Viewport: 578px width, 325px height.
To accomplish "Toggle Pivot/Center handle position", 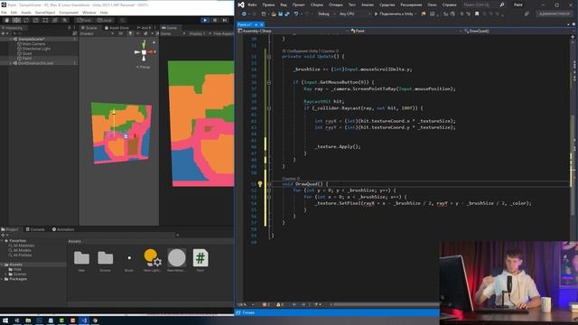I will pyautogui.click(x=84, y=20).
